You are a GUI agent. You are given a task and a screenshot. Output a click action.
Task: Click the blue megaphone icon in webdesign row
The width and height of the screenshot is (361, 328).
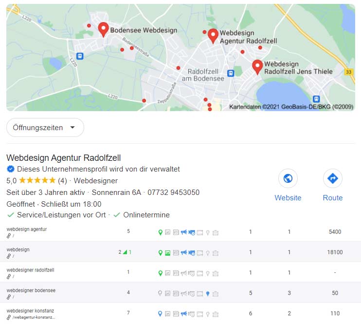184,252
